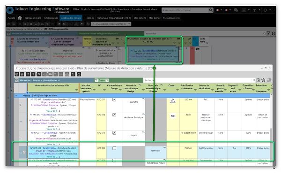The width and height of the screenshot is (281, 184).
Task: Open grid settings gear in surveillance plan dialog
Action: click(263, 80)
